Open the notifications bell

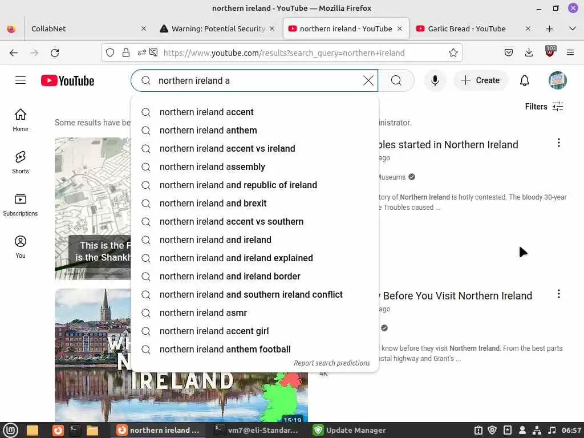tap(525, 80)
